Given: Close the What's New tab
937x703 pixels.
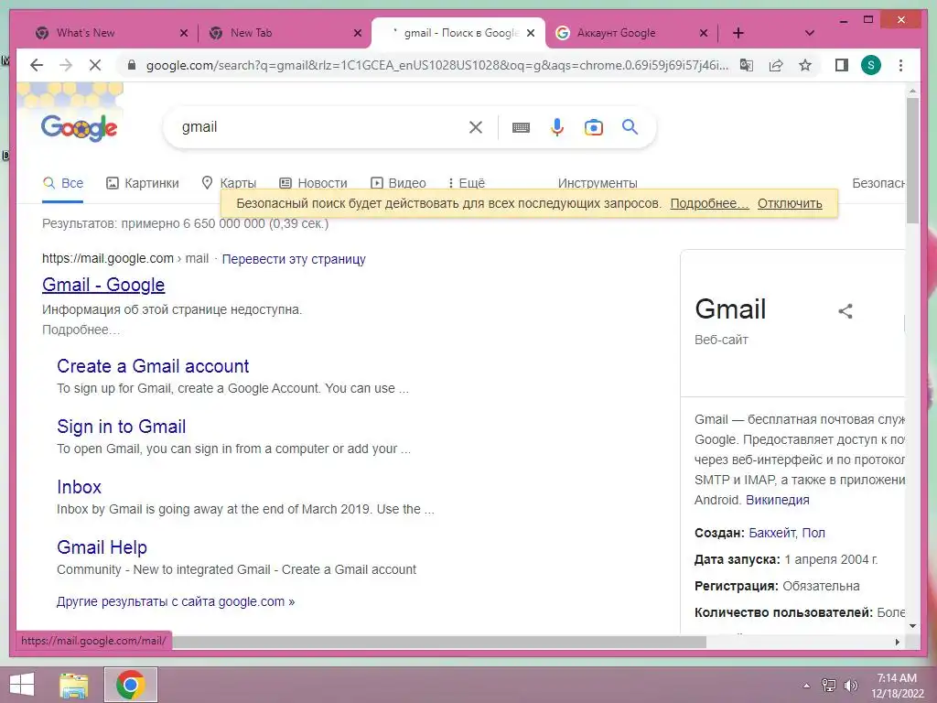Looking at the screenshot, I should pyautogui.click(x=184, y=33).
